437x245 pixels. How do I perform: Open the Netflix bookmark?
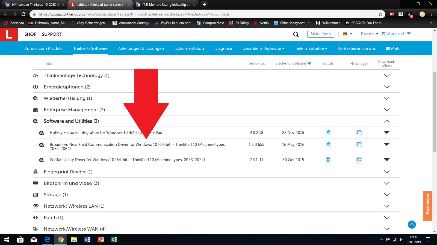[261, 23]
